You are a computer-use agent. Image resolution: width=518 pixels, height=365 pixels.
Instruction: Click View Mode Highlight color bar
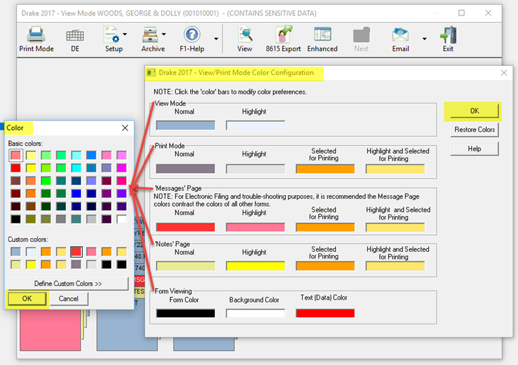click(255, 125)
